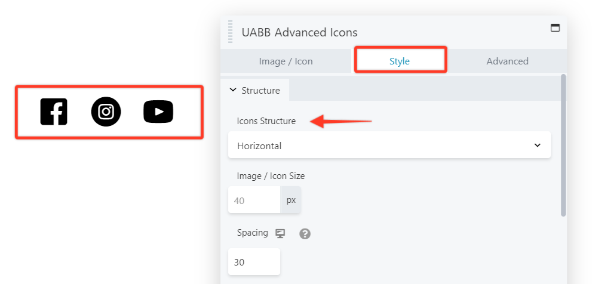
Task: Click the Icons Structure label
Action: point(266,121)
